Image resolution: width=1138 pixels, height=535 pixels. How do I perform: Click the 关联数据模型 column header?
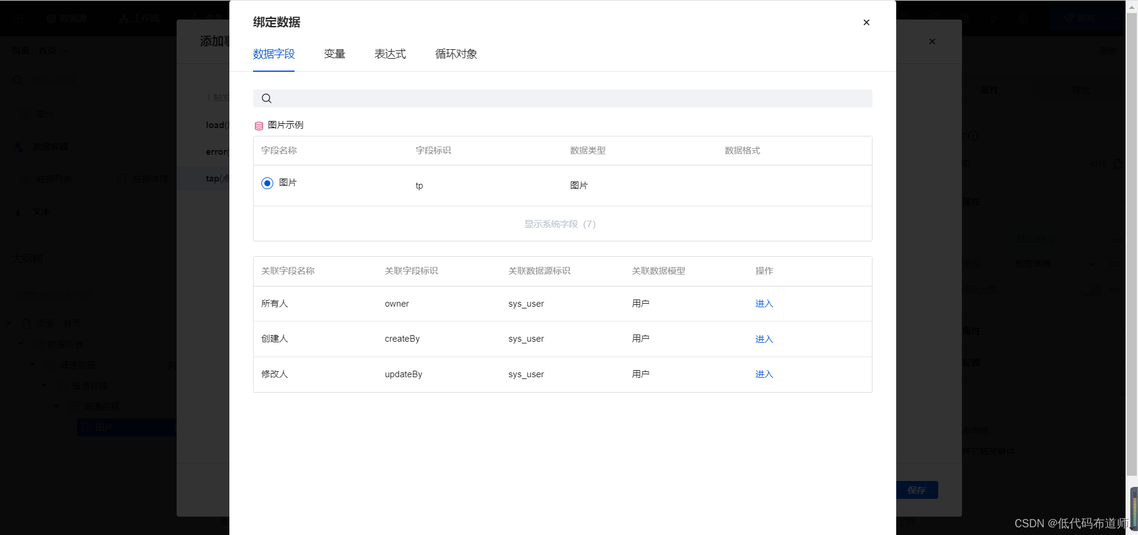point(658,271)
